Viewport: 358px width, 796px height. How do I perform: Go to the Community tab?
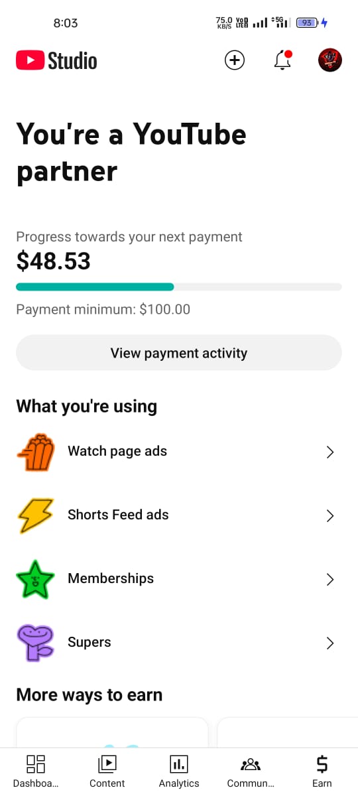tap(251, 771)
